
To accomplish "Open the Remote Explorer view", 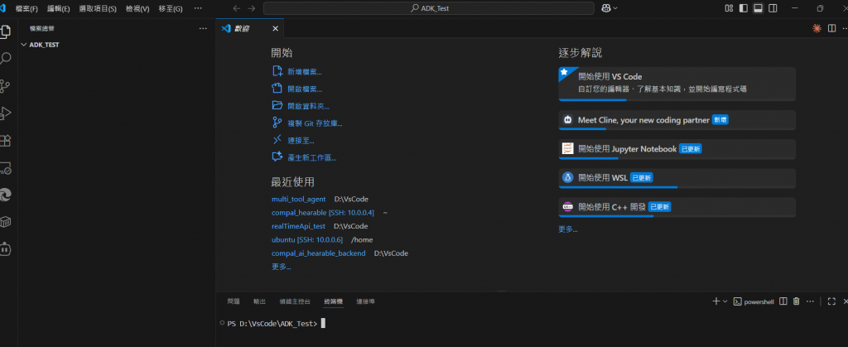I will click(x=5, y=168).
